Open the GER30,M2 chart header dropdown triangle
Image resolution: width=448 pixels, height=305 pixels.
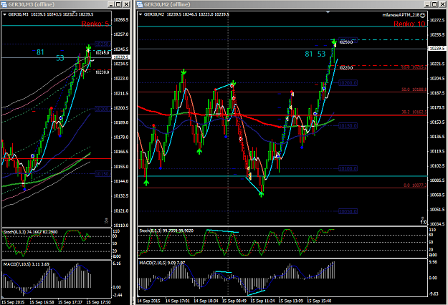(140, 14)
